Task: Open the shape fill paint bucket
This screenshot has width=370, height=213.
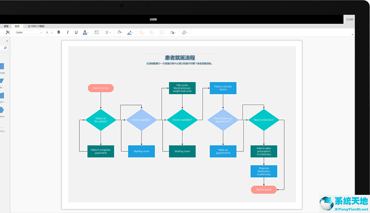Action: pyautogui.click(x=120, y=32)
